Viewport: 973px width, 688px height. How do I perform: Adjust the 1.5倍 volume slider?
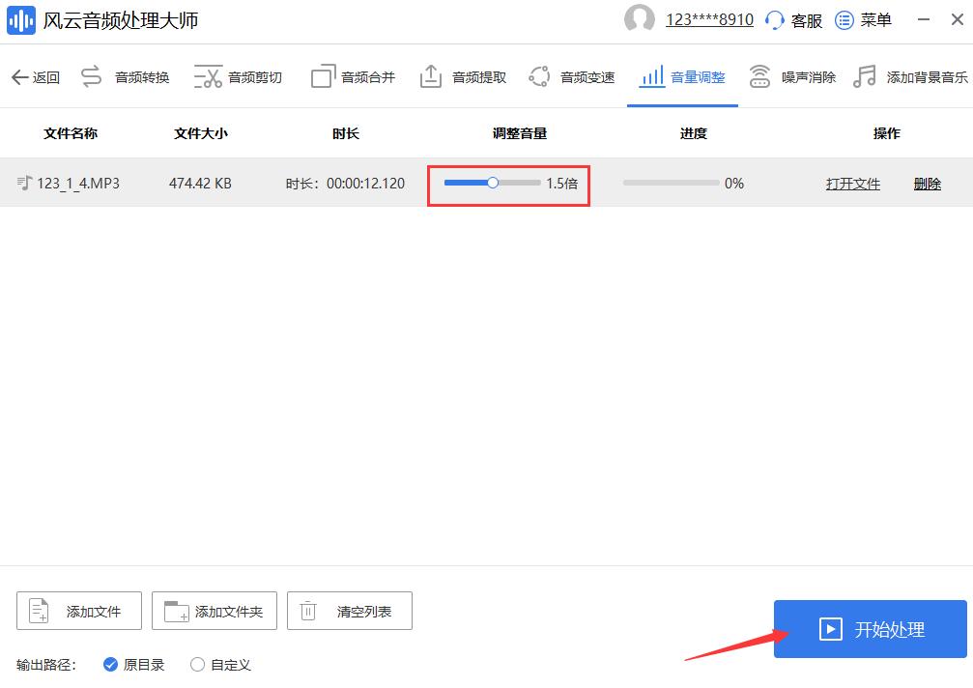(x=493, y=183)
